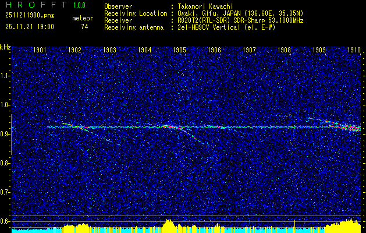Click the meteor echo trail near 1902
This screenshot has height=233, width=366.
pyautogui.click(x=76, y=126)
